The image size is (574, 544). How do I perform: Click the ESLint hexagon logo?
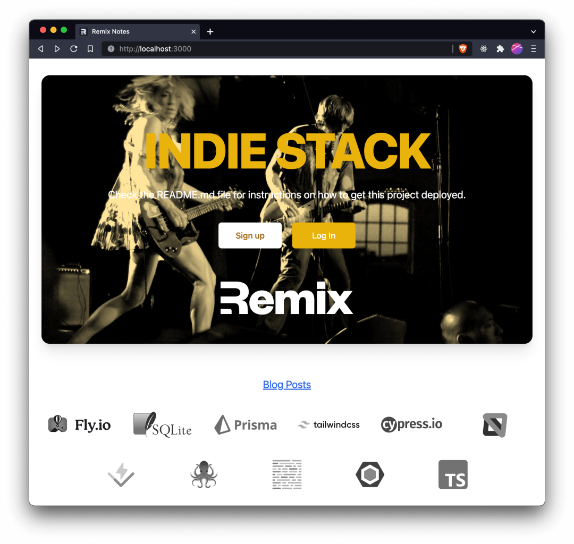[x=370, y=474]
